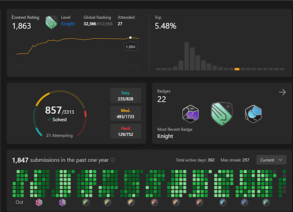The image size is (293, 212).
Task: Click the Med. 493/1733 box
Action: (x=125, y=113)
